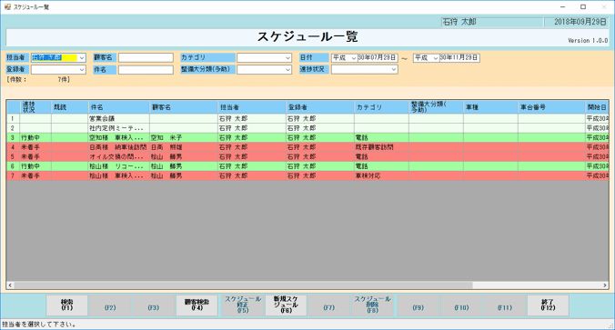
Task: Click the 空知様 車検入... subject cell
Action: 118,137
